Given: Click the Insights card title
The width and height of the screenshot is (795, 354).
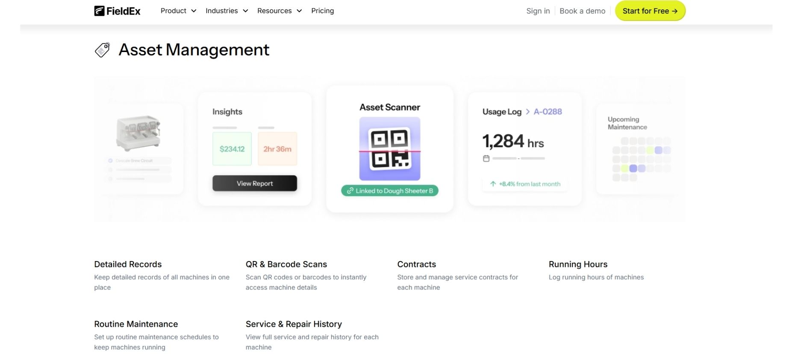Looking at the screenshot, I should pos(227,112).
